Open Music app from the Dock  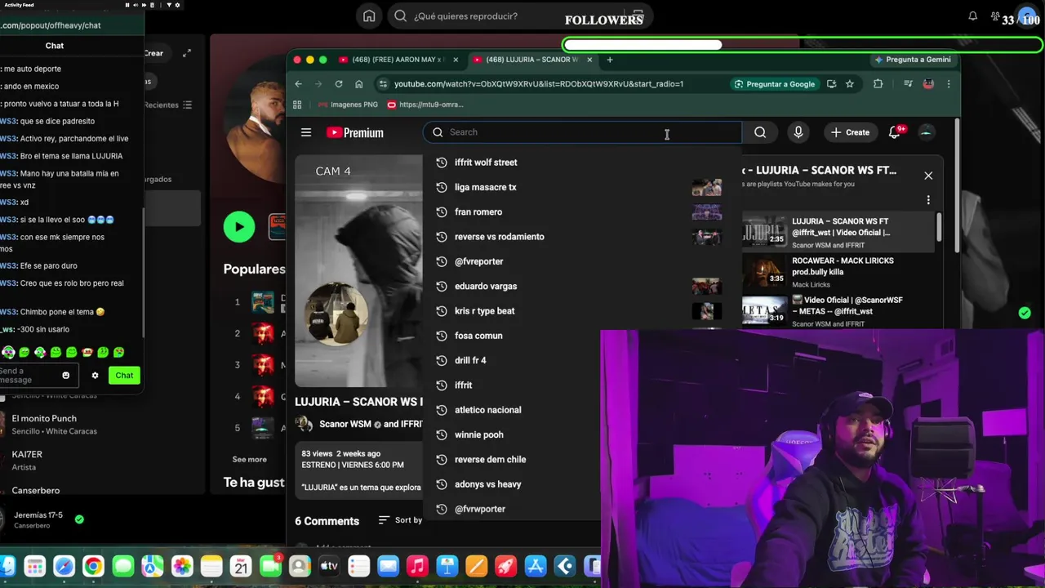tap(417, 567)
